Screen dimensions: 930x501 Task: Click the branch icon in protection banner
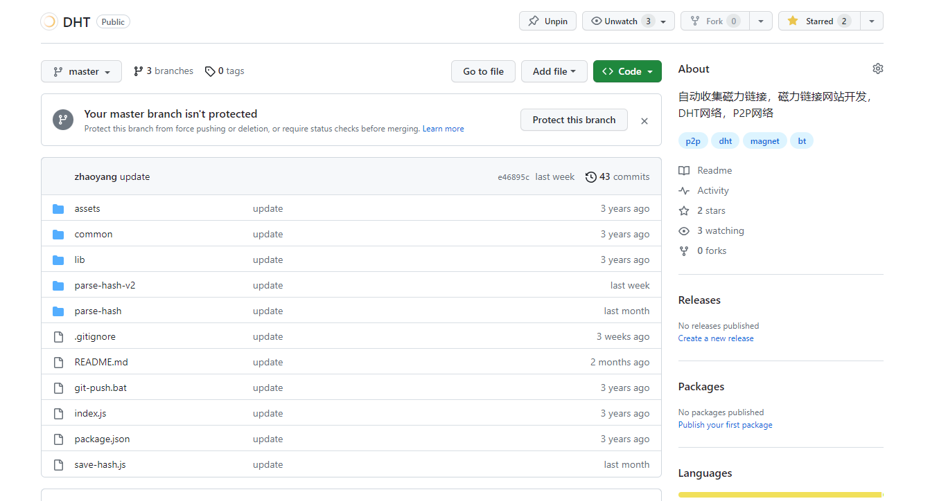63,120
